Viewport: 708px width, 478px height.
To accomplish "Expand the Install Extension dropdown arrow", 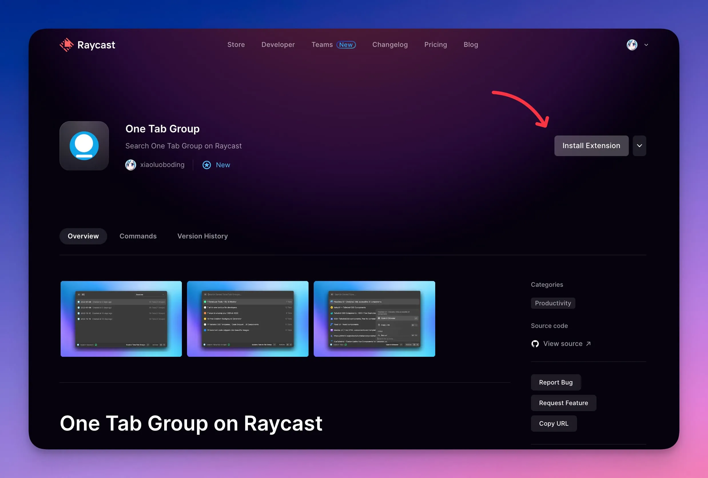I will click(640, 146).
